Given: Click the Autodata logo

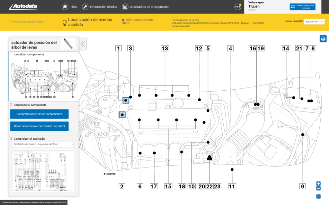Looking at the screenshot, I should [24, 7].
